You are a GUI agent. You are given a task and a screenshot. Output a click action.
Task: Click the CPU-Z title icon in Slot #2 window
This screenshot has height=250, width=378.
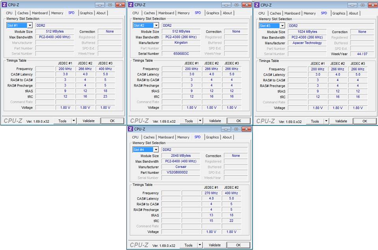pos(130,5)
